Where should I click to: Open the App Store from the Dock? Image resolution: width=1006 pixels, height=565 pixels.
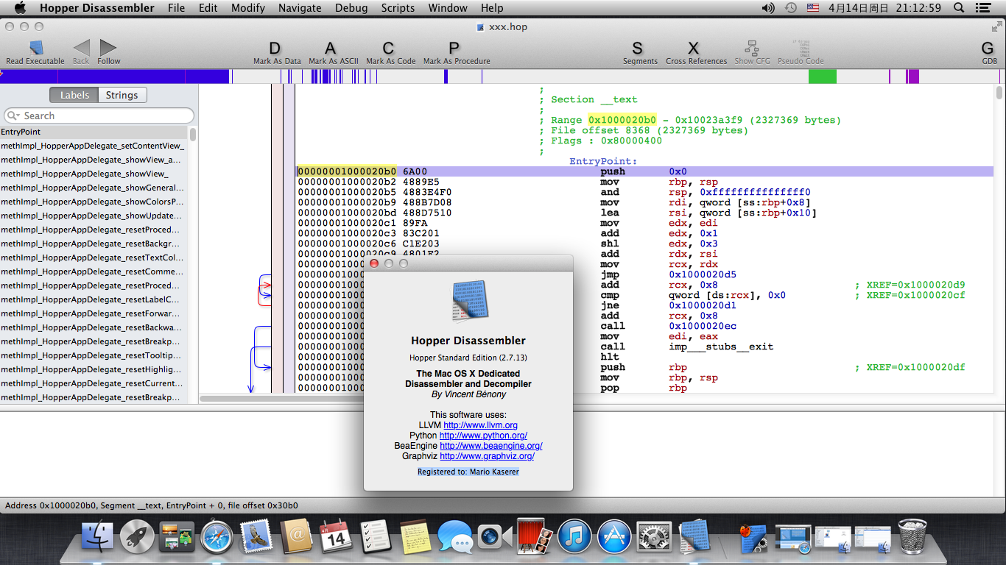(614, 536)
